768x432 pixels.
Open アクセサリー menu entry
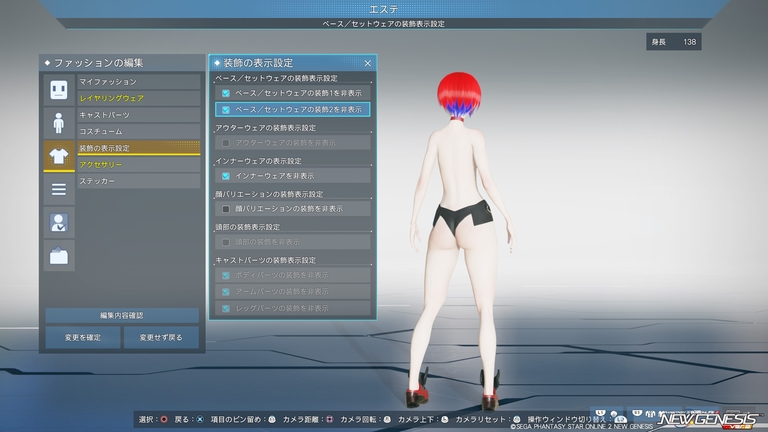[139, 165]
